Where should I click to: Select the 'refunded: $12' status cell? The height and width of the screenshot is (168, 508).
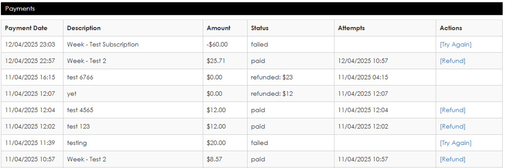click(x=291, y=94)
